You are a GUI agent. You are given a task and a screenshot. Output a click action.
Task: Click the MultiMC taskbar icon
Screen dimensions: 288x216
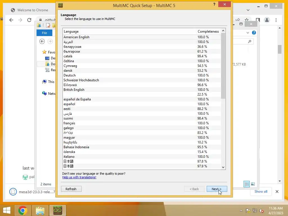click(57, 210)
